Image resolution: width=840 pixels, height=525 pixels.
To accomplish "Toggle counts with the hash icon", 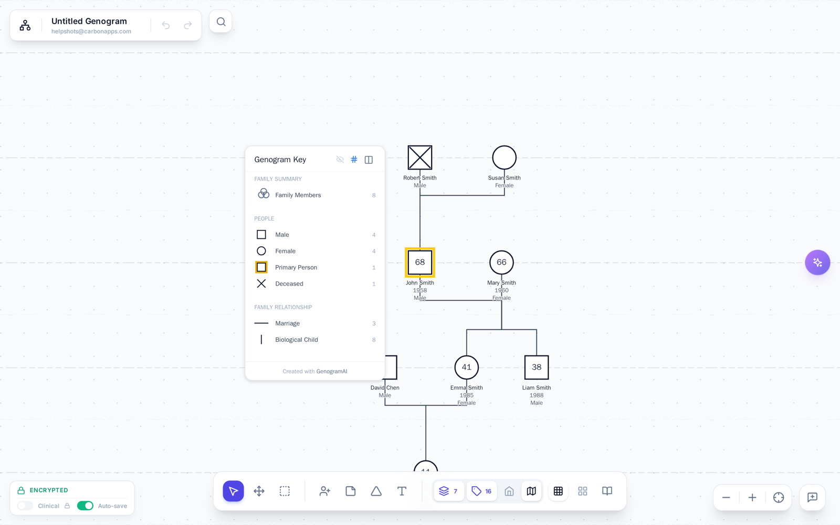I will pos(354,160).
